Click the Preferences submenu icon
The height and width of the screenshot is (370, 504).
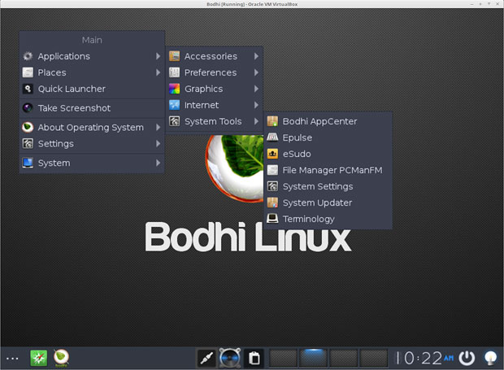pyautogui.click(x=174, y=72)
